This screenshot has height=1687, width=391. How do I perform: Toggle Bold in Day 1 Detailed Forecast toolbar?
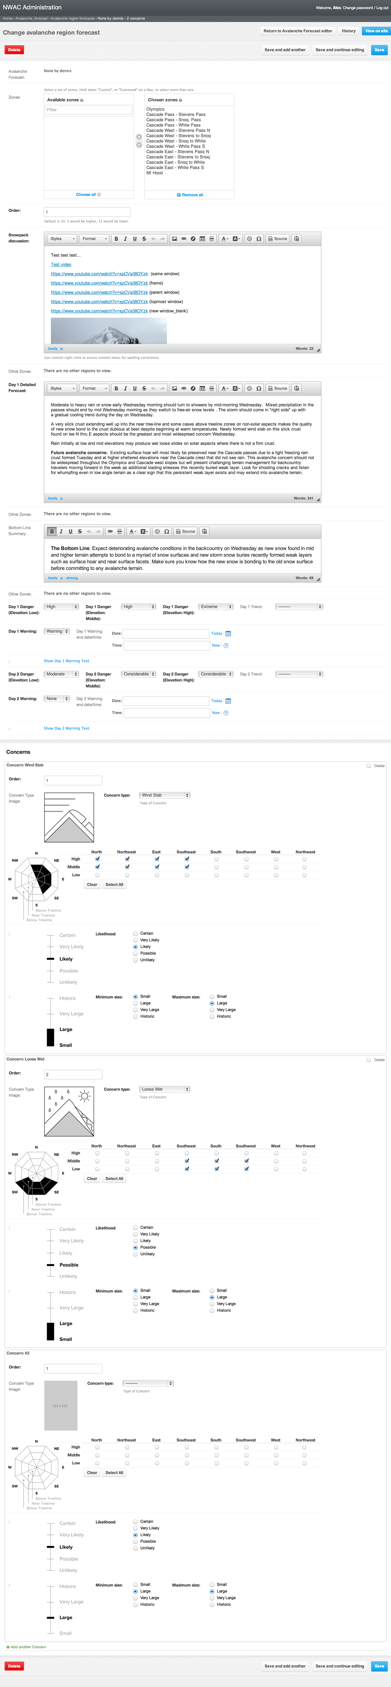116,388
